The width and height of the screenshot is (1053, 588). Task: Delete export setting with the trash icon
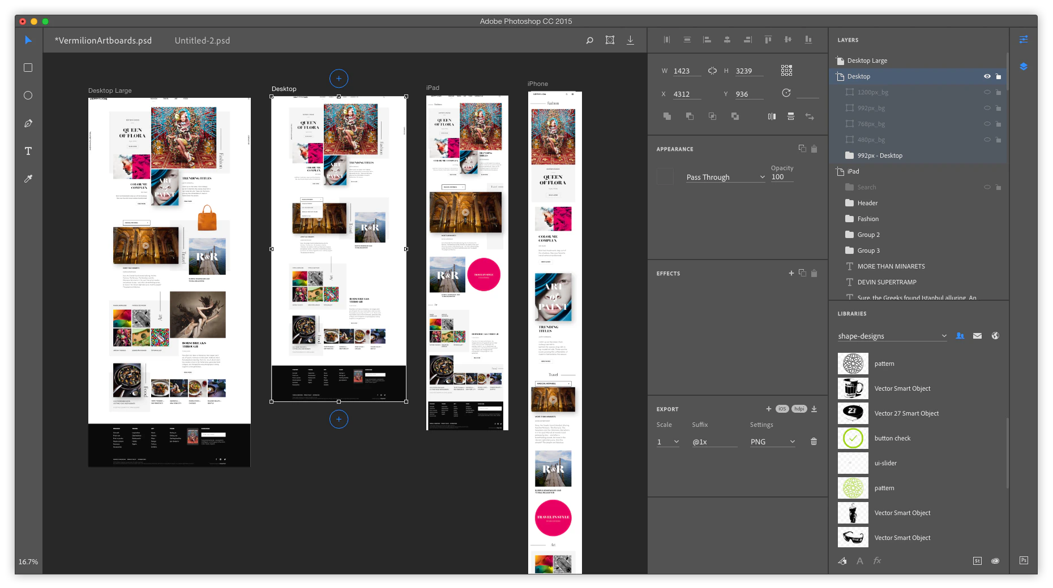(813, 442)
